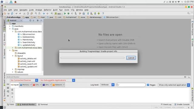The height and width of the screenshot is (109, 194).
Task: Click the Find magnifier toolbar icon
Action: (36, 13)
